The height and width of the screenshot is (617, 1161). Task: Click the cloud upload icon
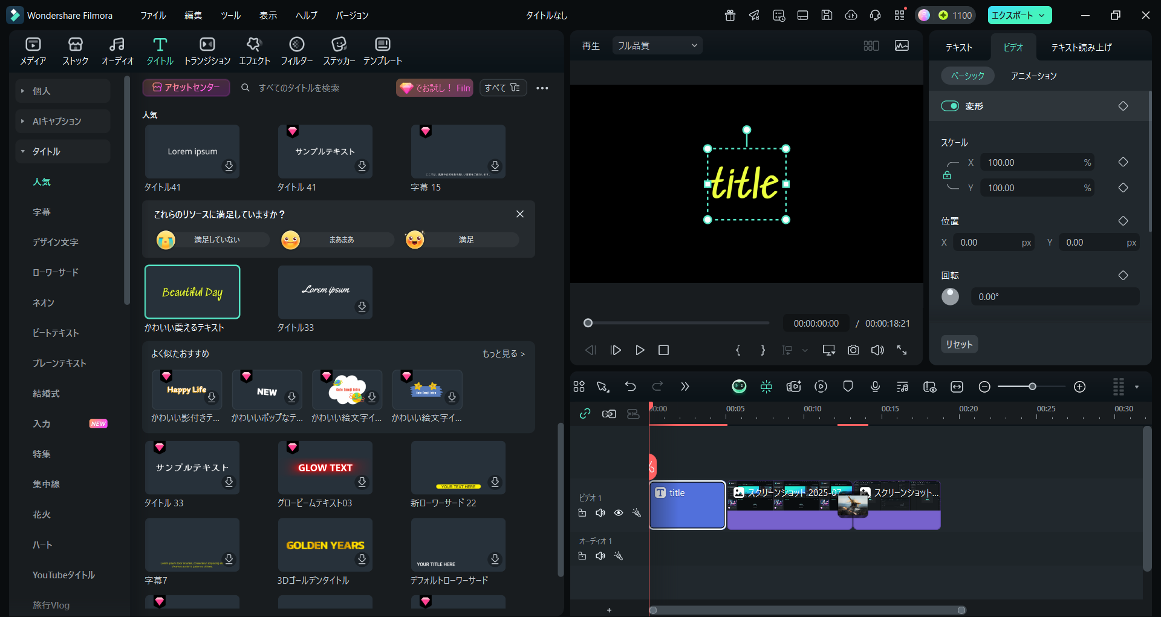click(x=851, y=15)
